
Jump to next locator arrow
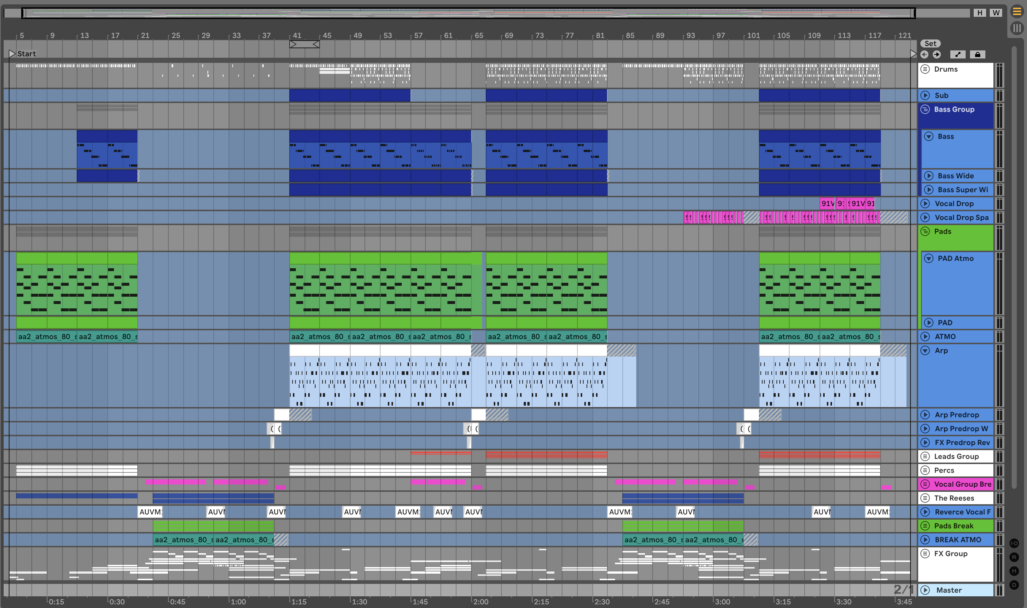(936, 54)
